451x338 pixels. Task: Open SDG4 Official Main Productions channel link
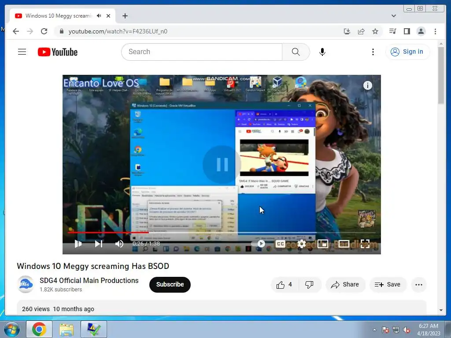(x=89, y=280)
